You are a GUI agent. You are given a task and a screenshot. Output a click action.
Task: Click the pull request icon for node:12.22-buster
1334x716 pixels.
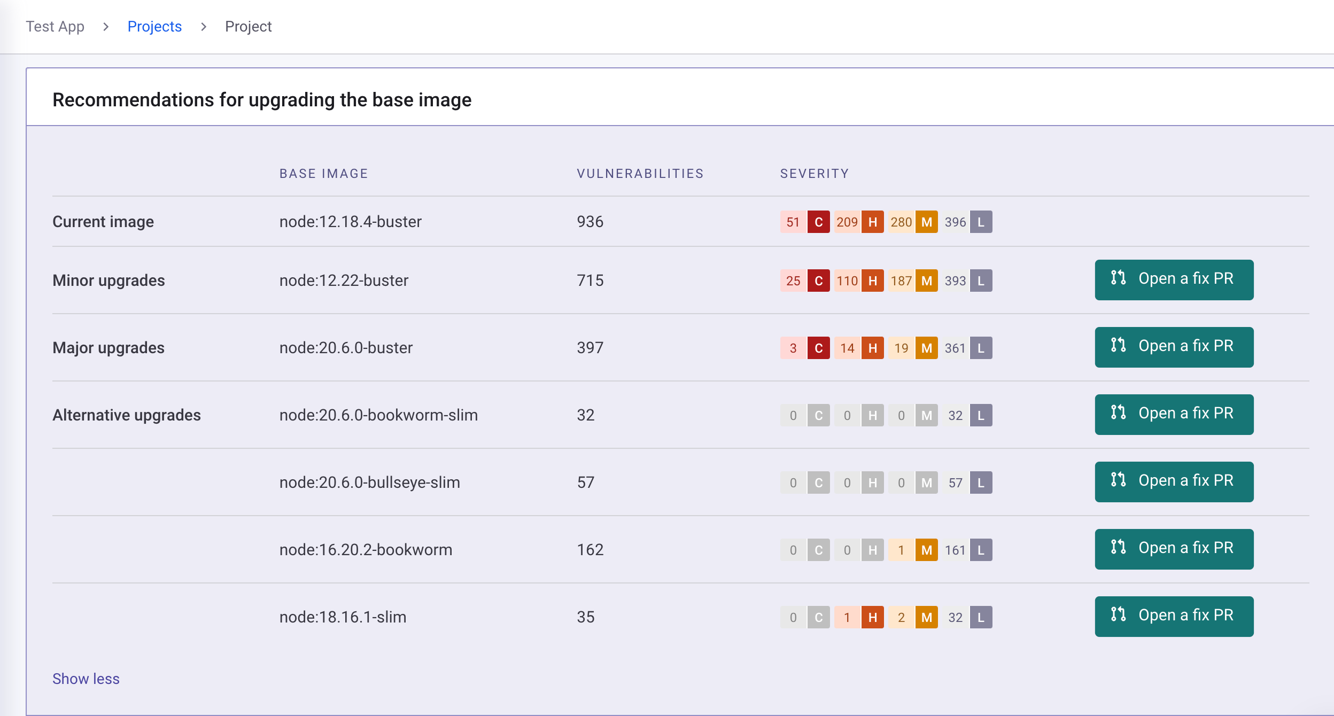pyautogui.click(x=1118, y=278)
